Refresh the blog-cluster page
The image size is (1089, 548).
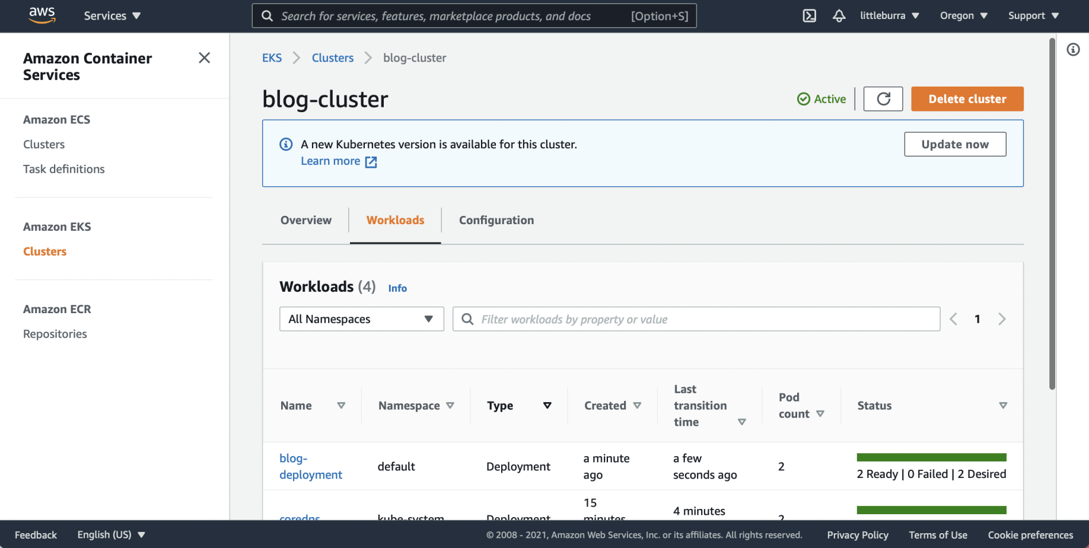tap(883, 99)
